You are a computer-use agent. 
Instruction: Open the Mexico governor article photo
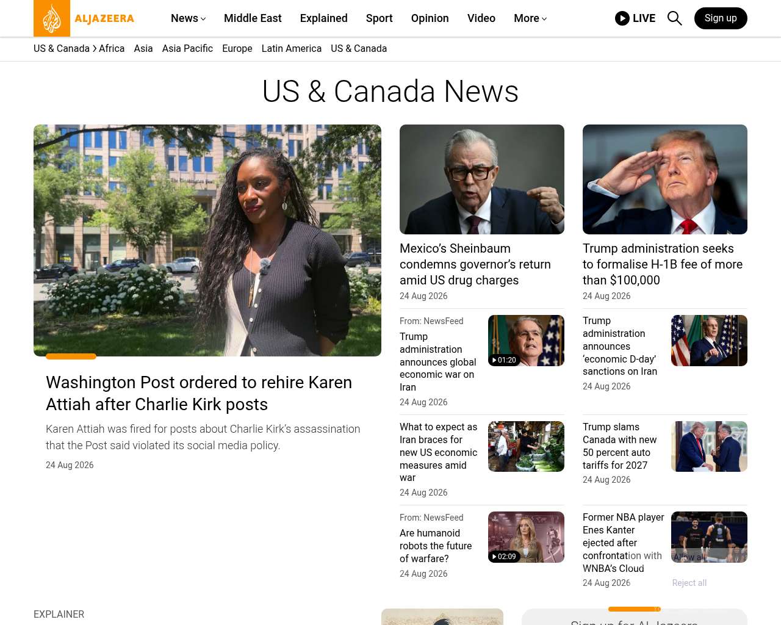coord(482,179)
